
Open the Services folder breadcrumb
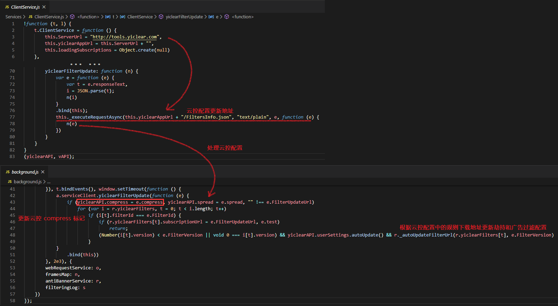[x=13, y=17]
